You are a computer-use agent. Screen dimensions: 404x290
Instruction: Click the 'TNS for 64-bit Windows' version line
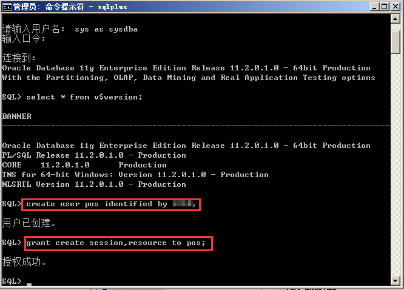tap(135, 175)
